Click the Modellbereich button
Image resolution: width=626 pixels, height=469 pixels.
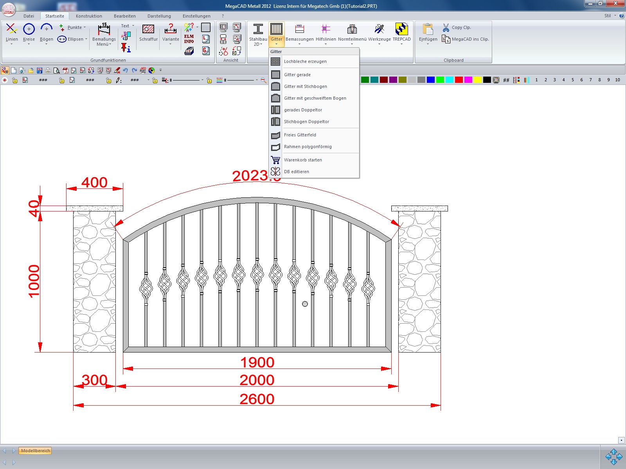pos(35,451)
